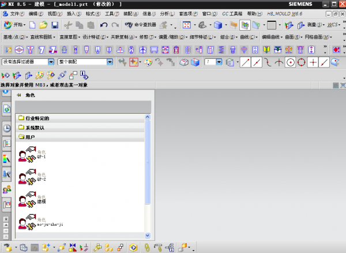Viewport: 346px width, 253px height.
Task: Click the WCS orientation icon left of measure
Action: click(x=289, y=25)
